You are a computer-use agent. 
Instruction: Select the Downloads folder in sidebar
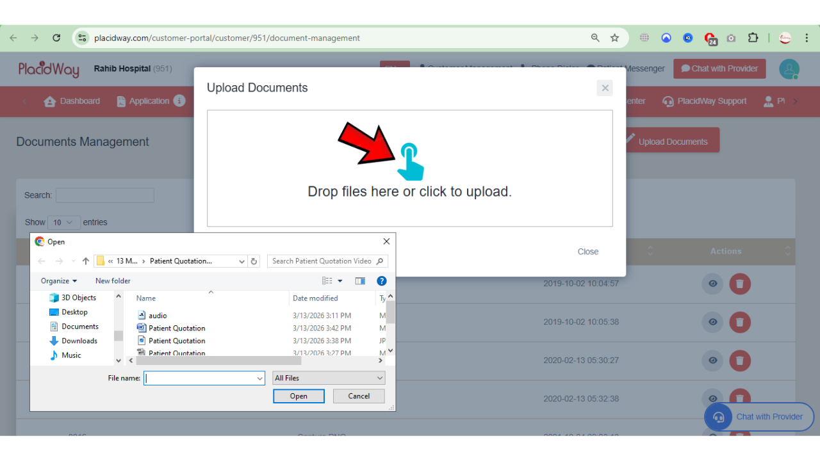[78, 341]
